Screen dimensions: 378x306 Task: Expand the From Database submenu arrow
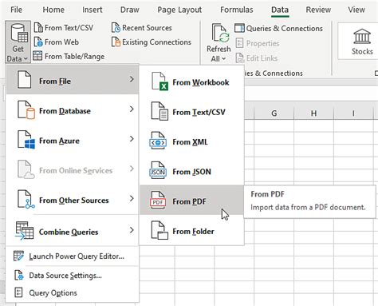(x=132, y=109)
